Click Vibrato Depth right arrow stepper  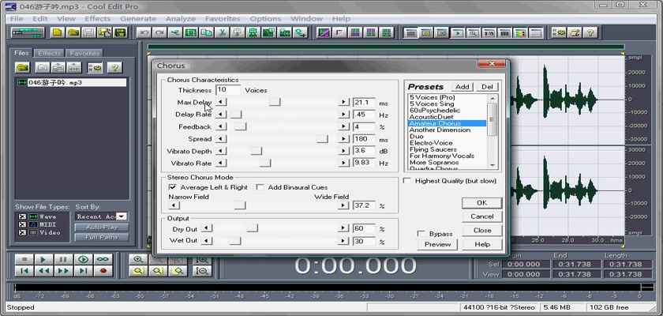pos(344,151)
